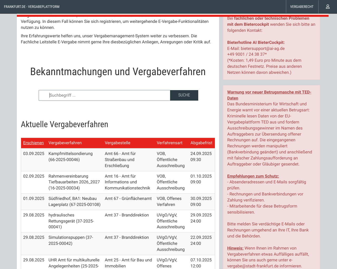Screen dimensions: 337x269
Task: Select Empfehlungen zum Schutz heading
Action: 253,176
